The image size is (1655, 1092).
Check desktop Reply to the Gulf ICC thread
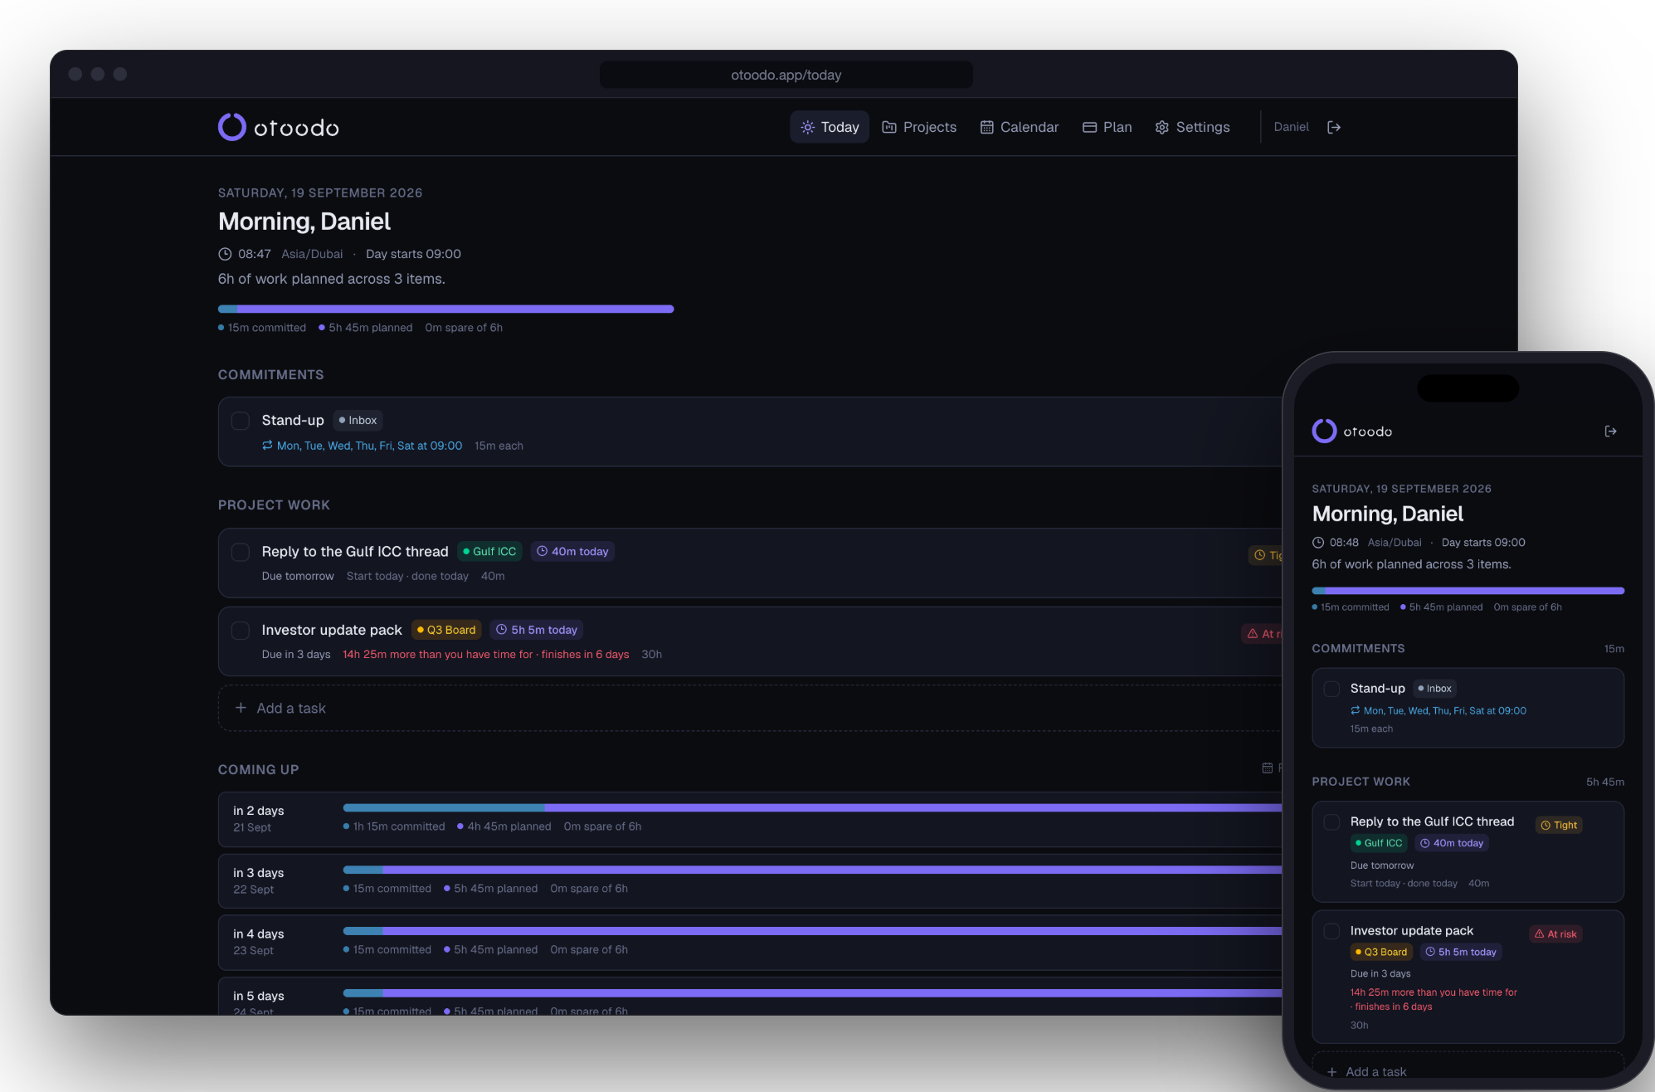tap(241, 552)
